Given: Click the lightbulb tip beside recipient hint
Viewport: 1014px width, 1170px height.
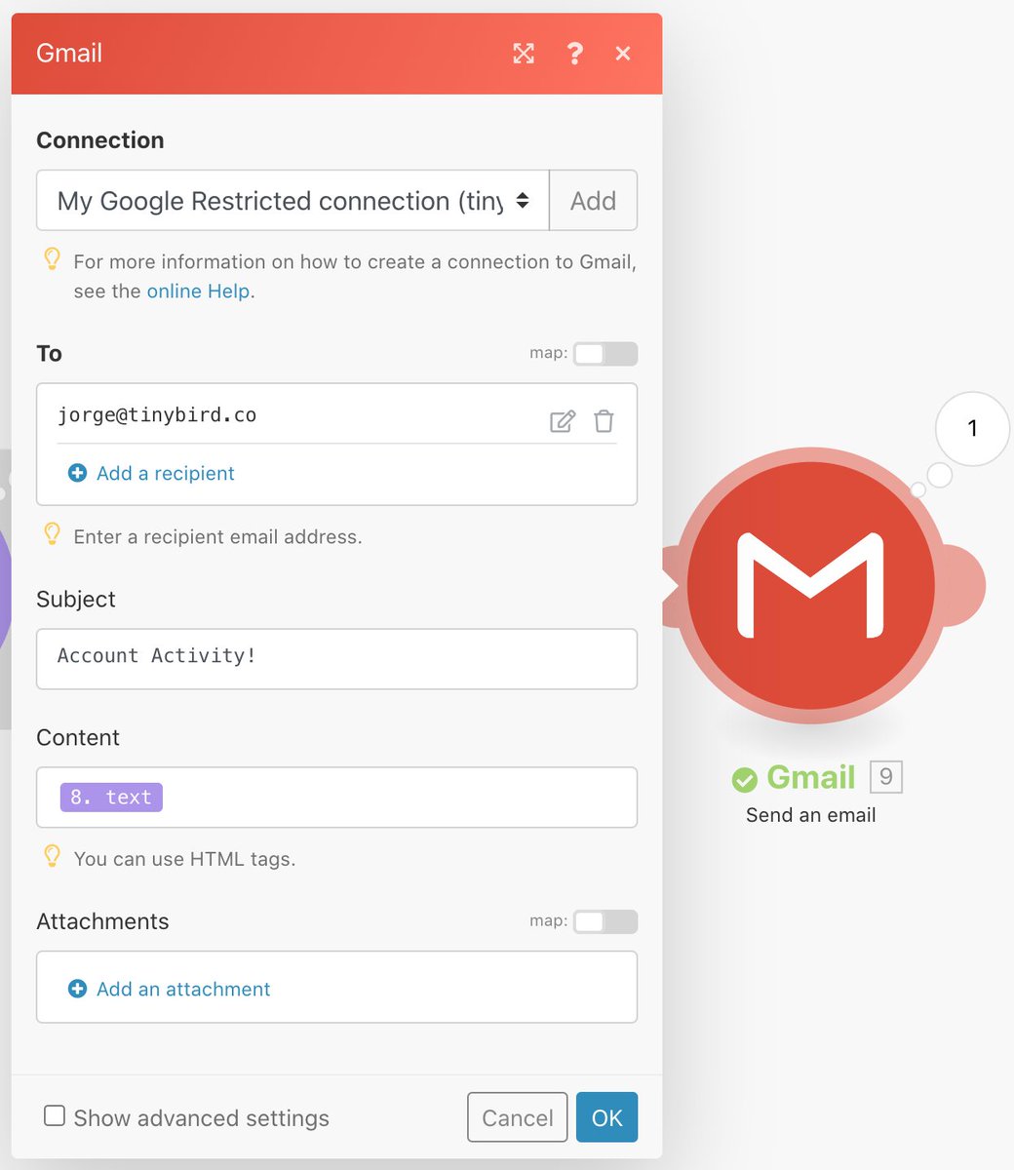Looking at the screenshot, I should 52,534.
